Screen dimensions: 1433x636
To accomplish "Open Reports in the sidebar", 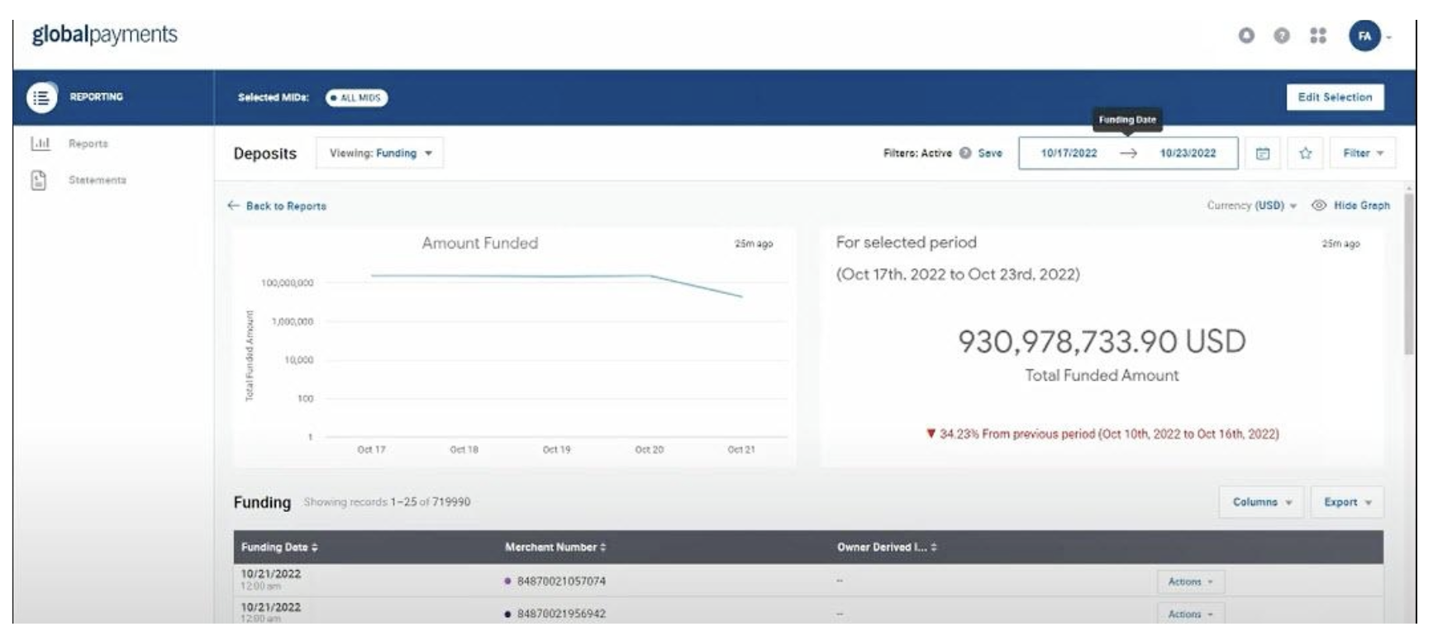I will click(88, 144).
